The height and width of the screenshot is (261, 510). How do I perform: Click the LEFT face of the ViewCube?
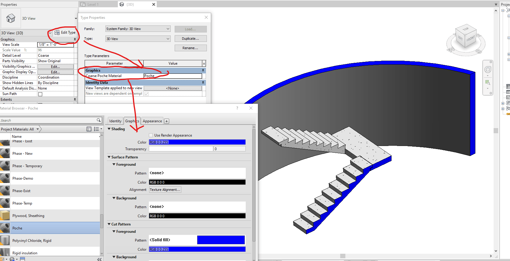pos(460,38)
